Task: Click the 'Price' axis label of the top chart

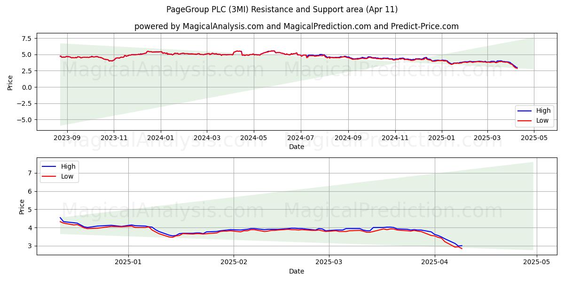Action: 10,83
